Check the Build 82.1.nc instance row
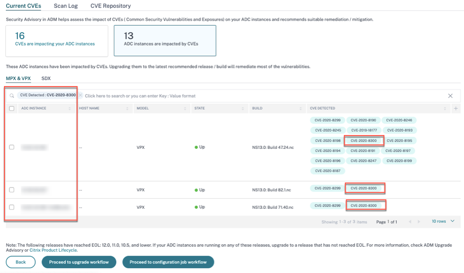 pyautogui.click(x=11, y=190)
